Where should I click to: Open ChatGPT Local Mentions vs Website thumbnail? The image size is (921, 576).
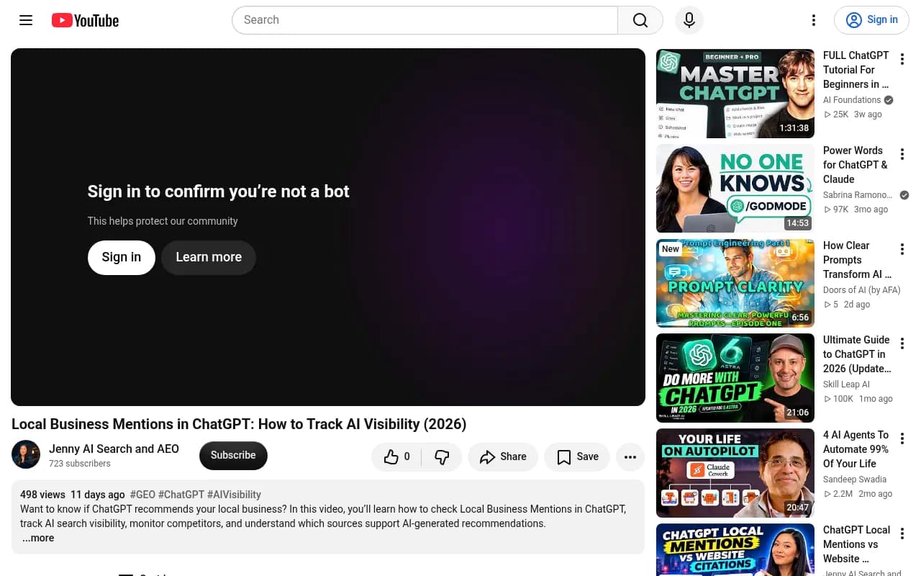click(735, 550)
